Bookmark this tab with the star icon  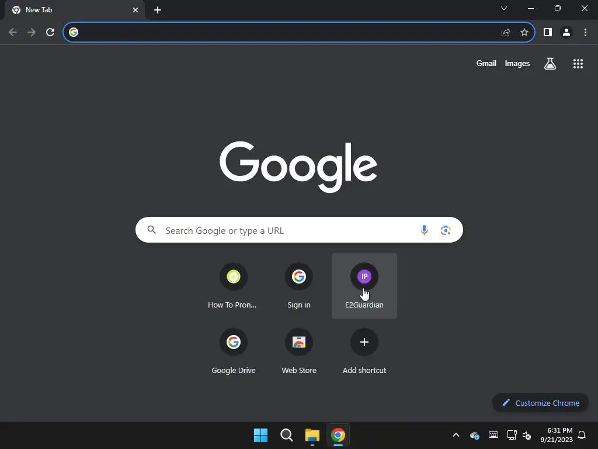click(x=524, y=32)
